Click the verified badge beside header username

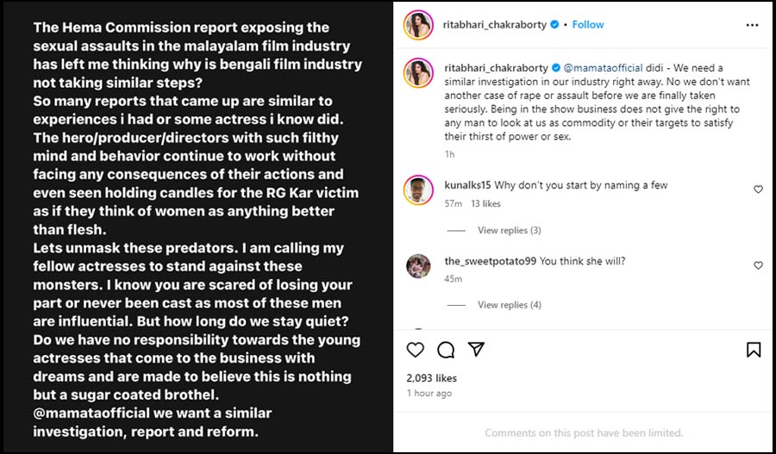[555, 25]
